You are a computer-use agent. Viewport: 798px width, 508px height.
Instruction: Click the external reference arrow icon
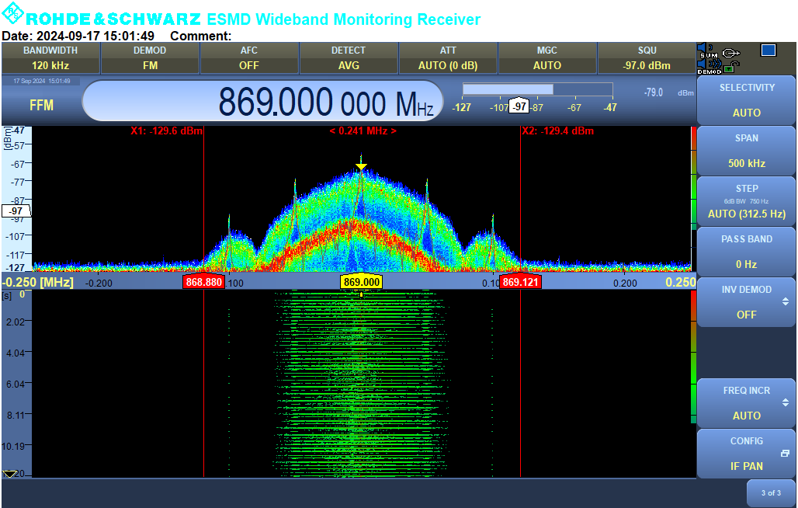click(x=730, y=53)
